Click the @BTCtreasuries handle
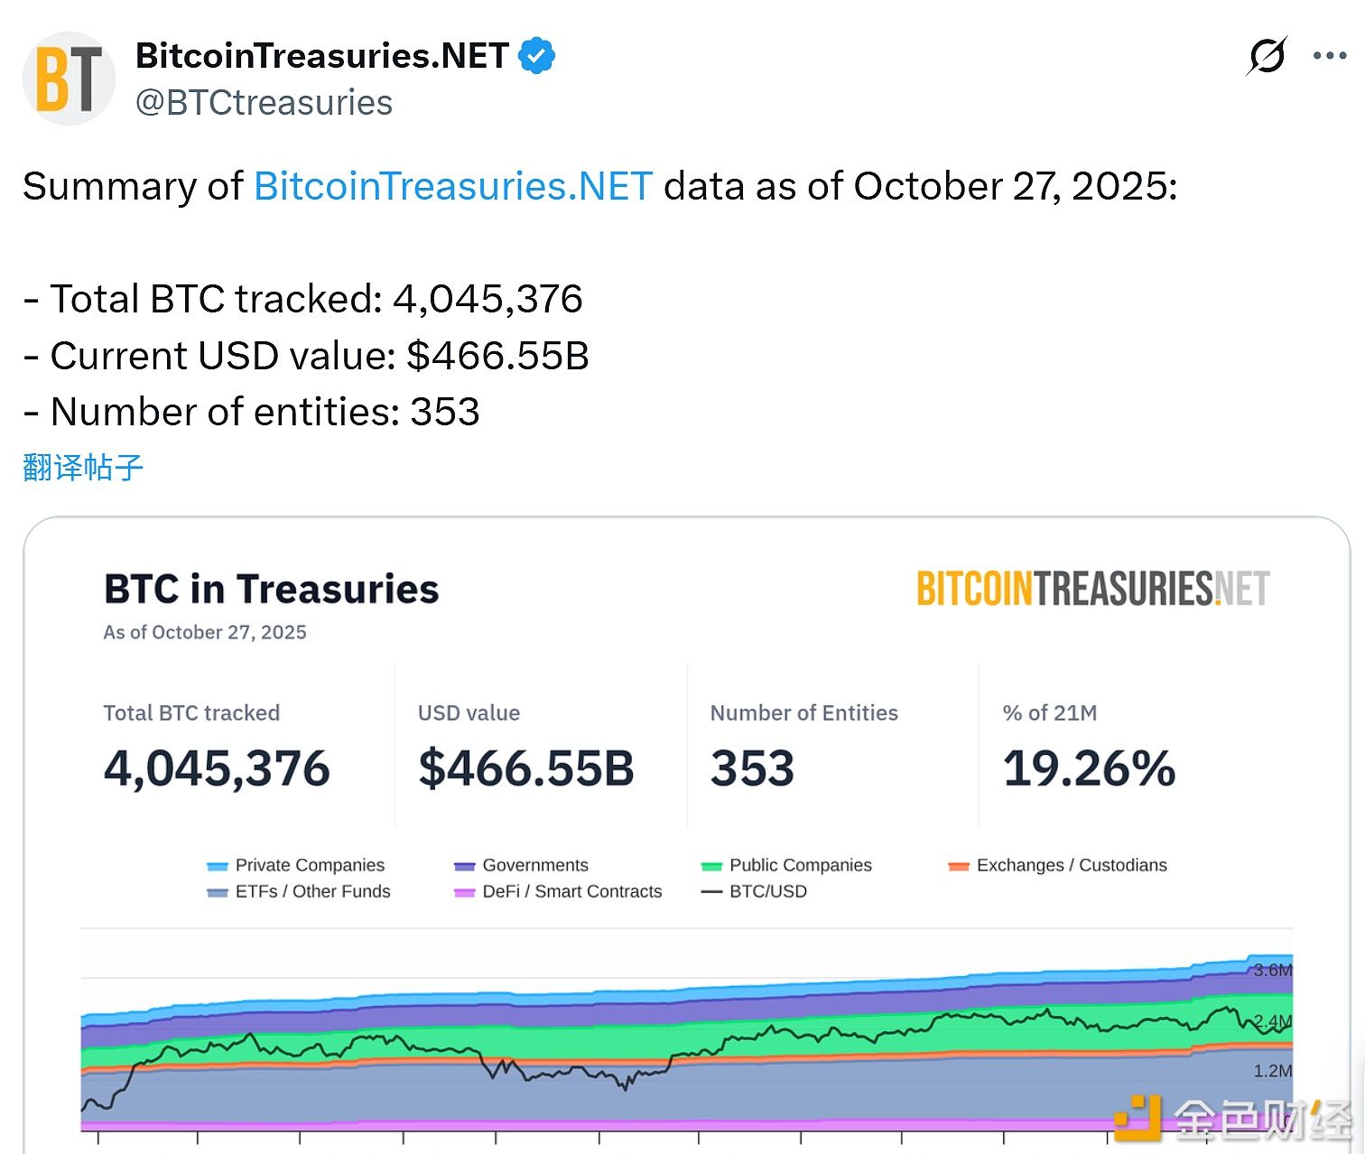Screen dimensions: 1365x1154 coord(264,103)
